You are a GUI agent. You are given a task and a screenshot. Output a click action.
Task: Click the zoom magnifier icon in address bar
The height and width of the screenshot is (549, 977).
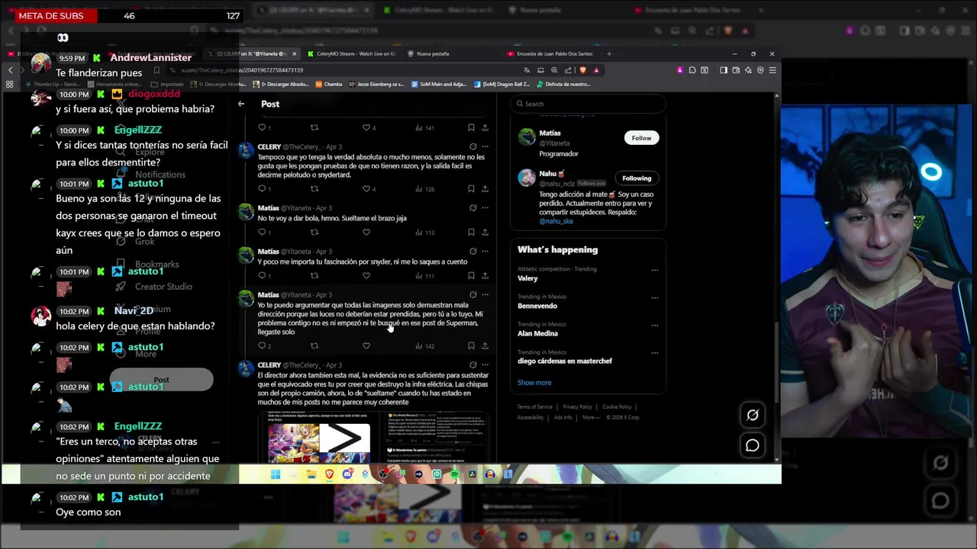click(x=555, y=70)
